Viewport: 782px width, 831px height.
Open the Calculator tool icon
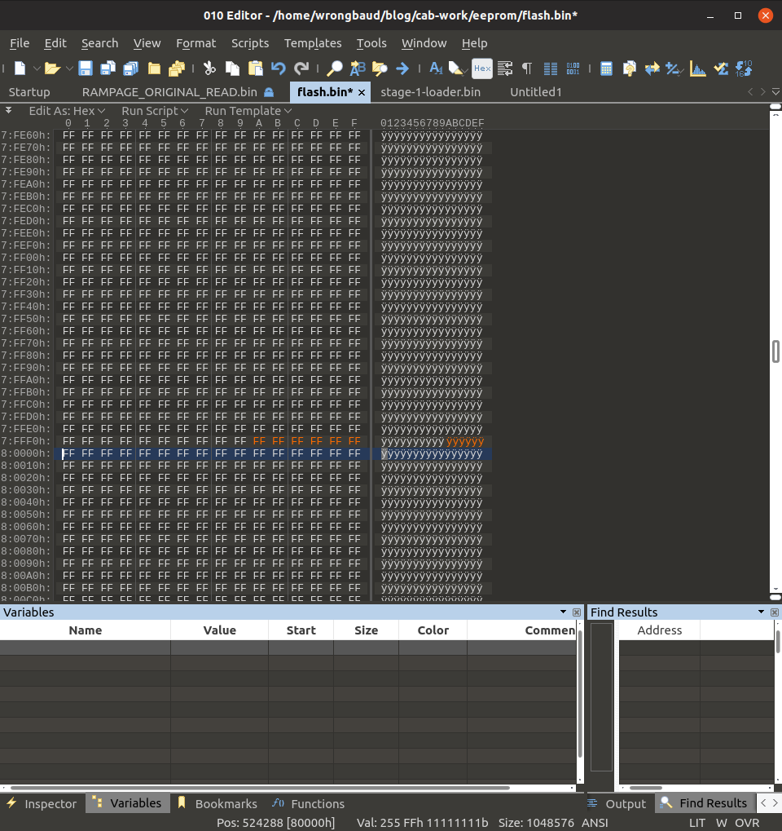click(x=606, y=69)
